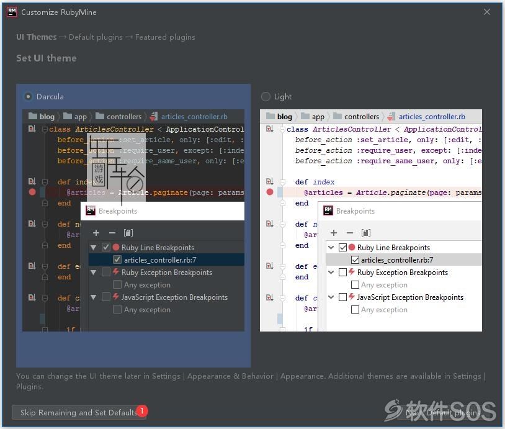505x429 pixels.
Task: Enable JavaScript Exception Breakpoints checkbox in Darcula preview
Action: (x=106, y=297)
